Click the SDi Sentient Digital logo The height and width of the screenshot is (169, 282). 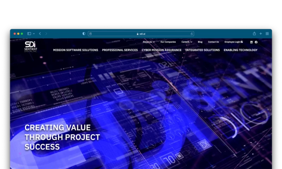tap(31, 47)
